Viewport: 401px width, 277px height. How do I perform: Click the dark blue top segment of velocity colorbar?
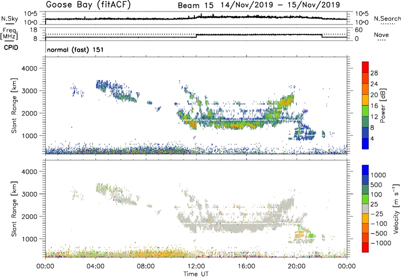(365, 170)
